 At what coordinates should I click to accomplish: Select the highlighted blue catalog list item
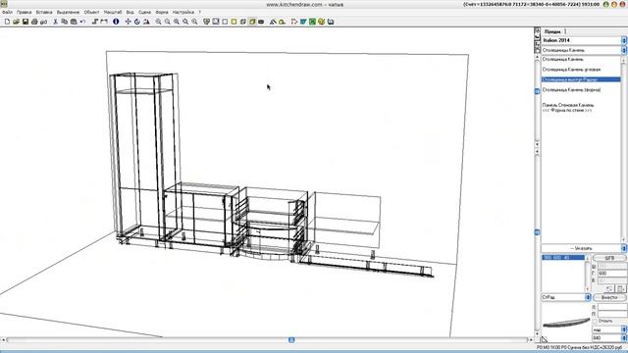pos(581,79)
